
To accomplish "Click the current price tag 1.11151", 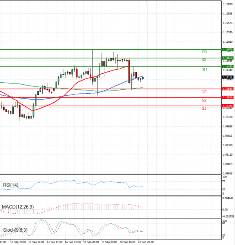I will click(228, 77).
